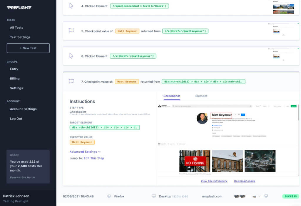The width and height of the screenshot is (301, 206).
Task: Click the Preflight logo in sidebar
Action: [19, 8]
